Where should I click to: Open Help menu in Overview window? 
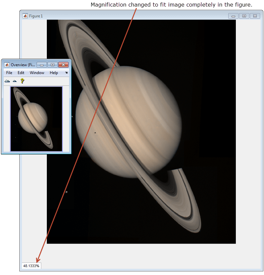pyautogui.click(x=54, y=73)
